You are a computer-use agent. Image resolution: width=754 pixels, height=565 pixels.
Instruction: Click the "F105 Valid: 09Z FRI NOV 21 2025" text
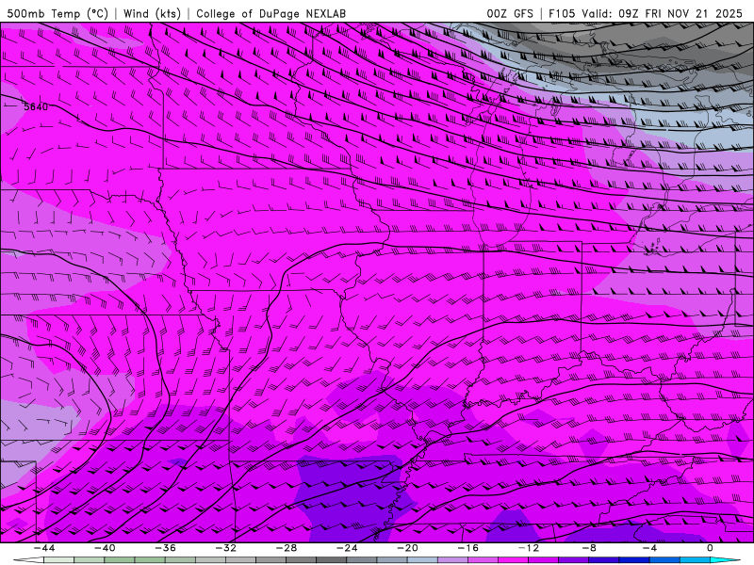click(647, 13)
